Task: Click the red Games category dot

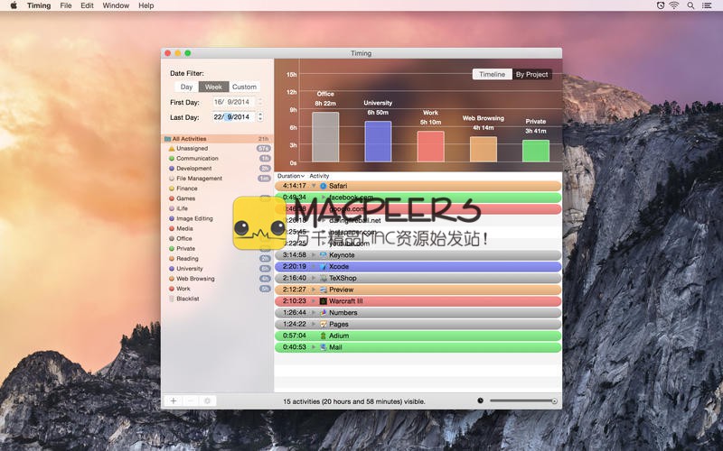Action: 172,198
